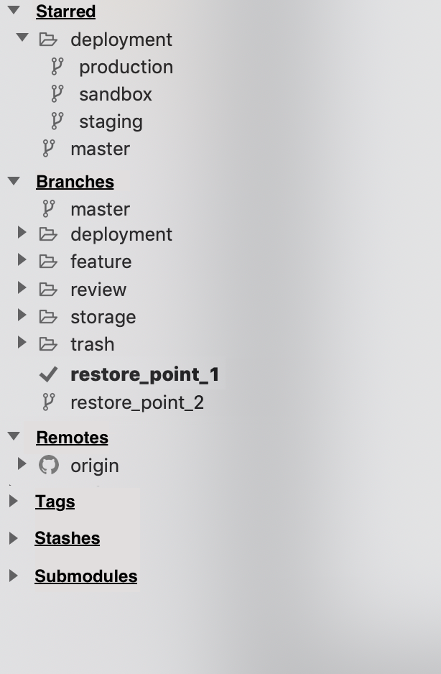The image size is (441, 674).
Task: Collapse the Starred section
Action: pyautogui.click(x=14, y=10)
